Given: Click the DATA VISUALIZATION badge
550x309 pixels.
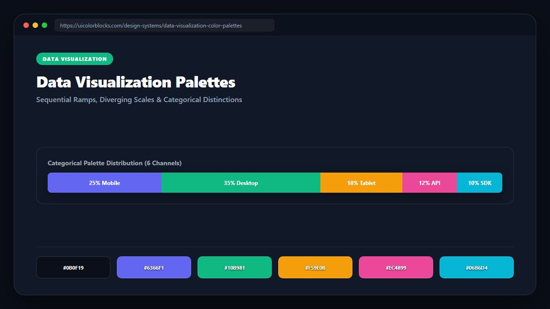Looking at the screenshot, I should coord(75,59).
